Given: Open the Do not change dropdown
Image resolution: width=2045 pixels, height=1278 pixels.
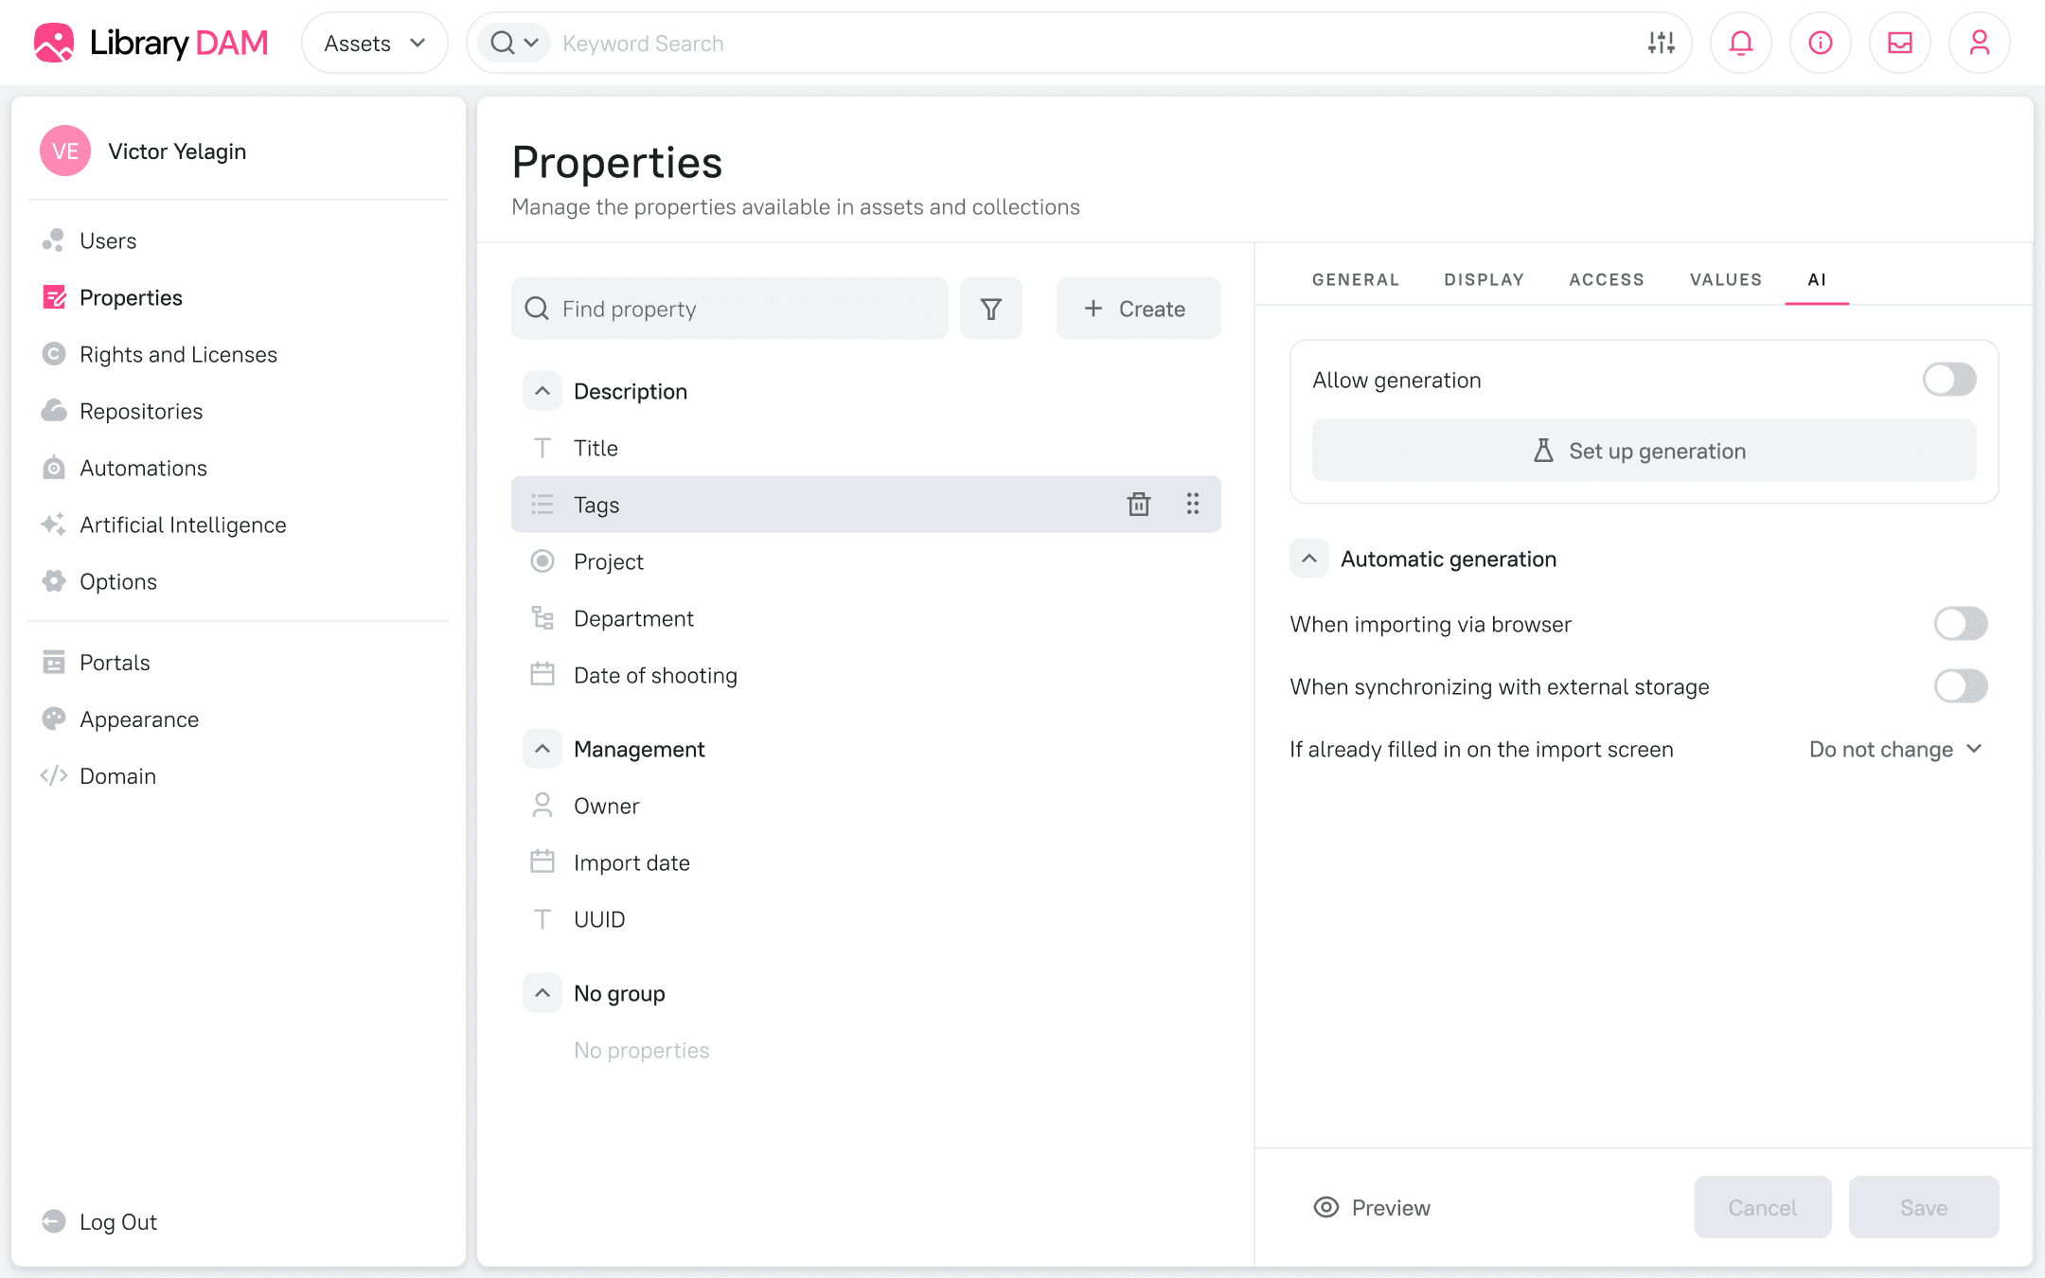Looking at the screenshot, I should click(1895, 749).
